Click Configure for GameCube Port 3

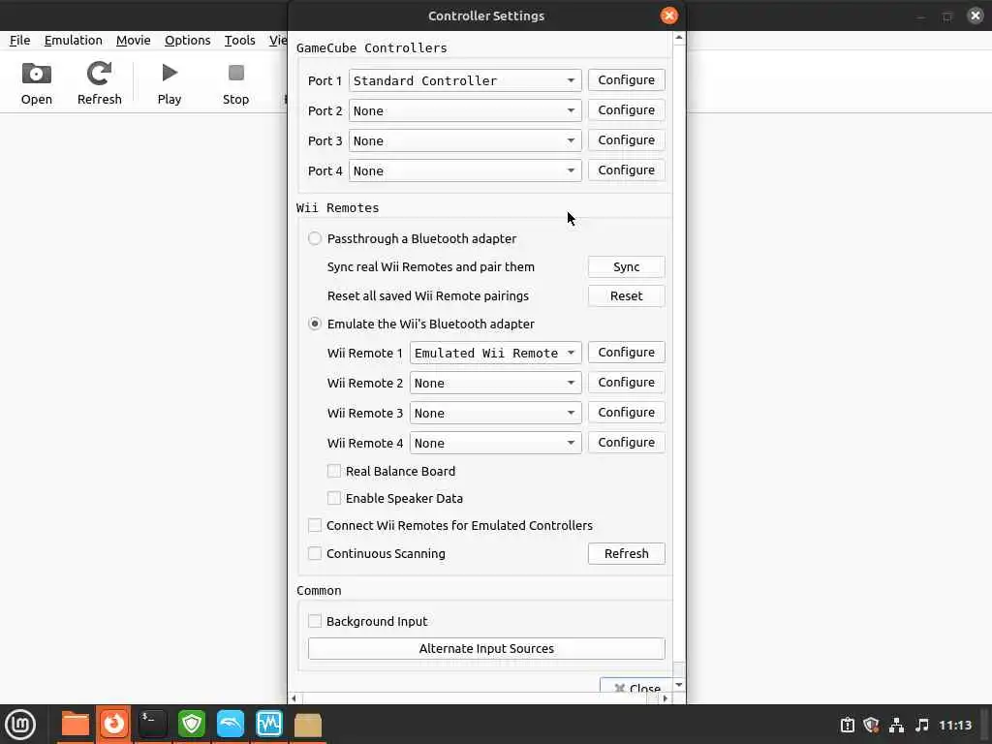point(627,139)
